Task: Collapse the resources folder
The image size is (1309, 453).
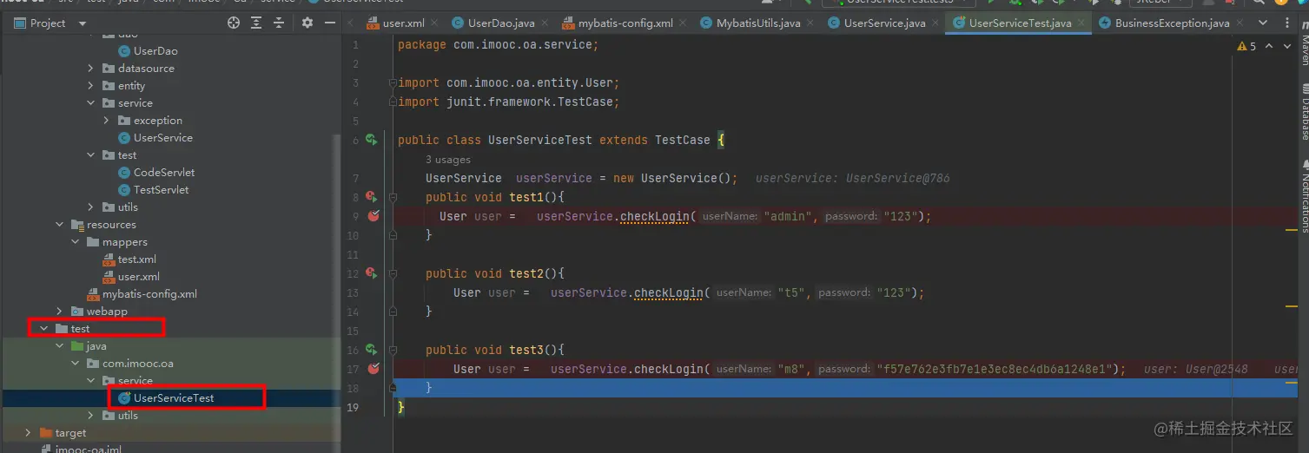Action: point(60,225)
